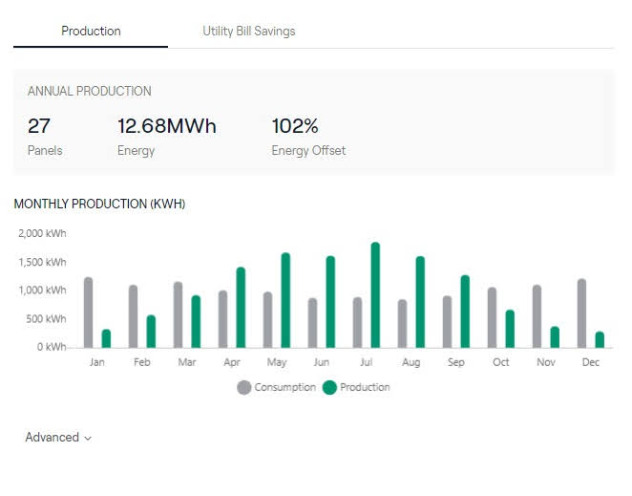The width and height of the screenshot is (632, 496).
Task: Select June's green production bar
Action: [330, 302]
